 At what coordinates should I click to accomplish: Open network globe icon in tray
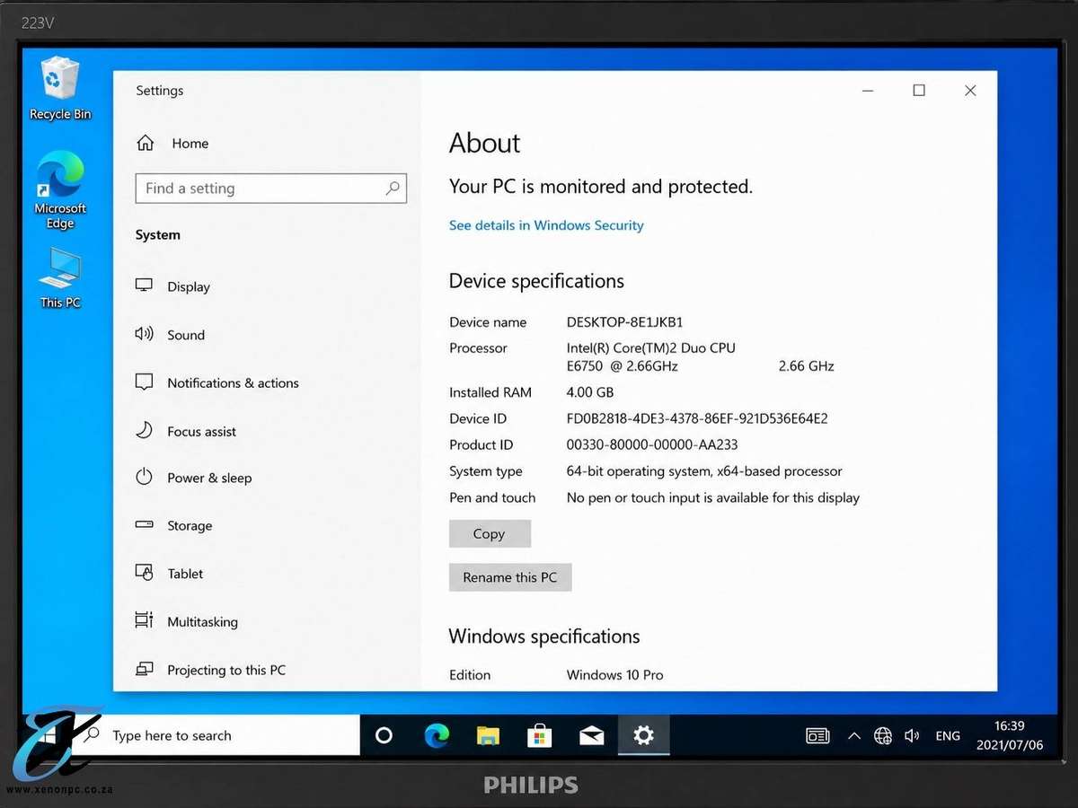[x=883, y=736]
